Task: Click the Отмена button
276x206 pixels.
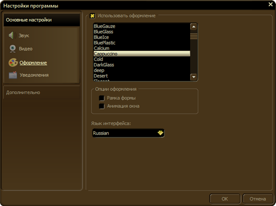Action: (258, 199)
